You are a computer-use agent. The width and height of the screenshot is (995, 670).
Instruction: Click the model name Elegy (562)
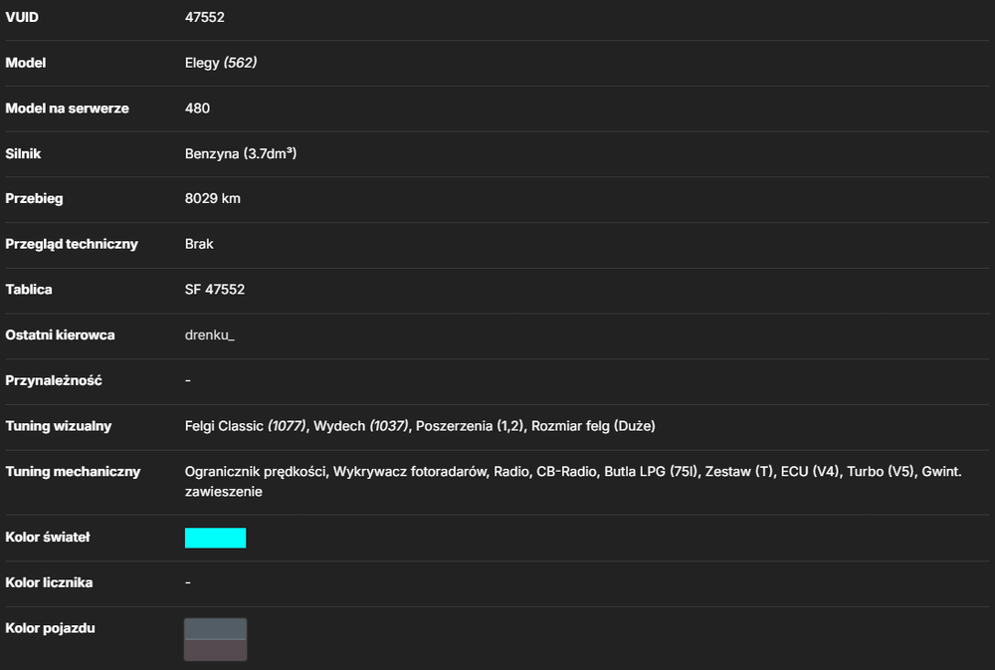[x=221, y=63]
